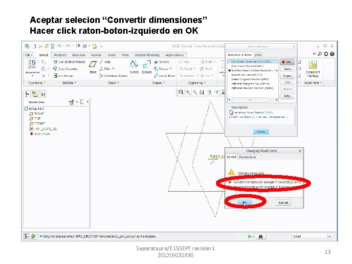352x264 pixels.
Task: Click the Hole tool in Engineering group
Action: pyautogui.click(x=184, y=62)
